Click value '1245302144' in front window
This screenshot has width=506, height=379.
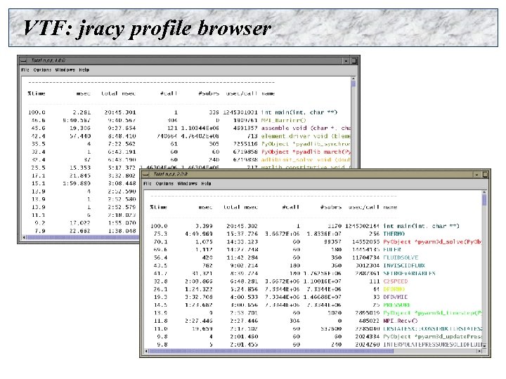click(362, 226)
